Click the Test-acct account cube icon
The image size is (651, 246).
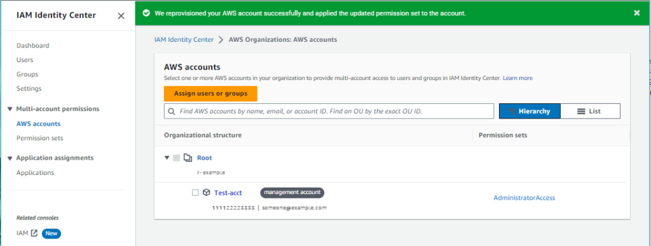(207, 193)
